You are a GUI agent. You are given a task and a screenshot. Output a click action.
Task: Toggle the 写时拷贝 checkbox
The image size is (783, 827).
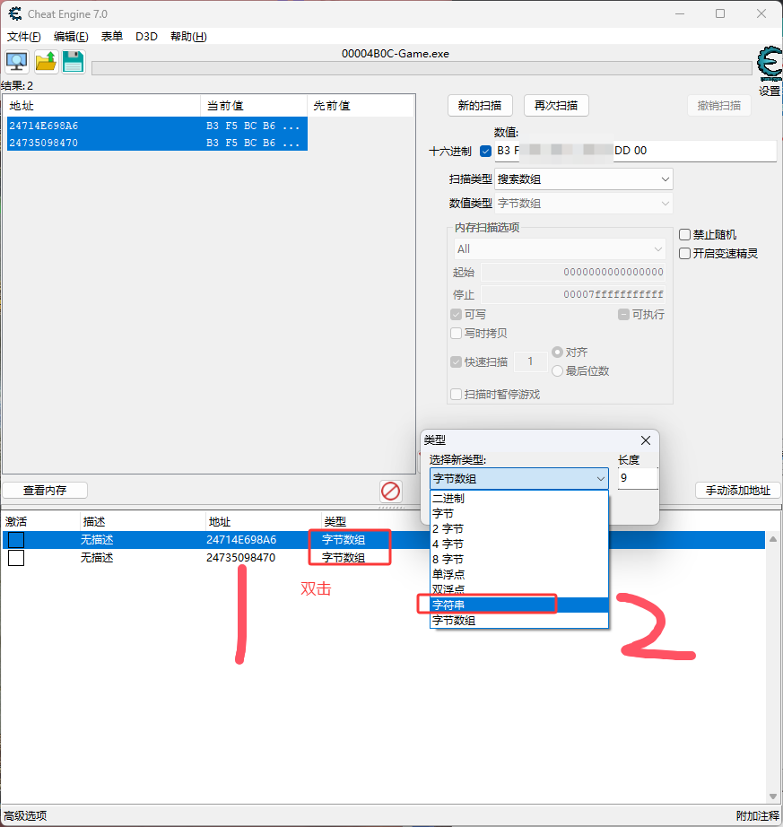pyautogui.click(x=457, y=334)
